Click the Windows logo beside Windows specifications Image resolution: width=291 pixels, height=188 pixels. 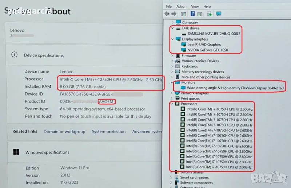tap(16, 152)
